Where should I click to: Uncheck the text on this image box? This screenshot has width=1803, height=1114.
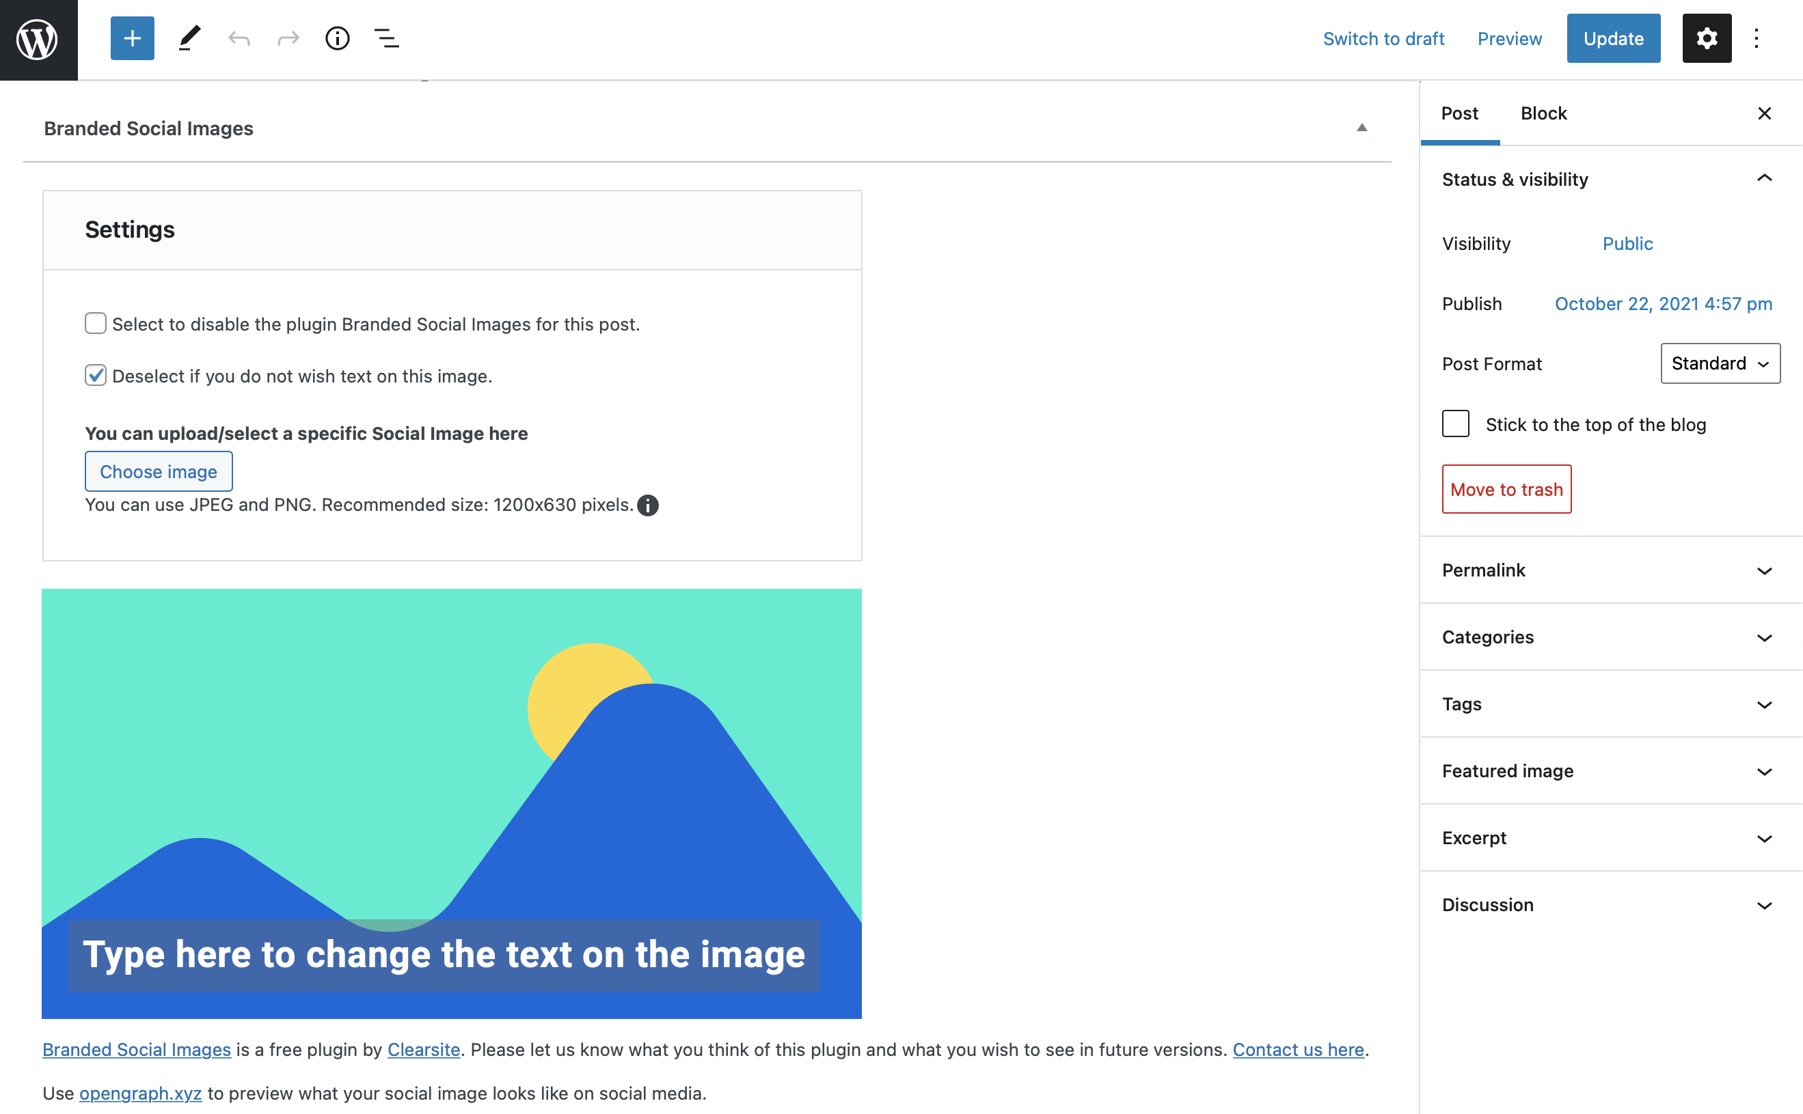coord(96,375)
